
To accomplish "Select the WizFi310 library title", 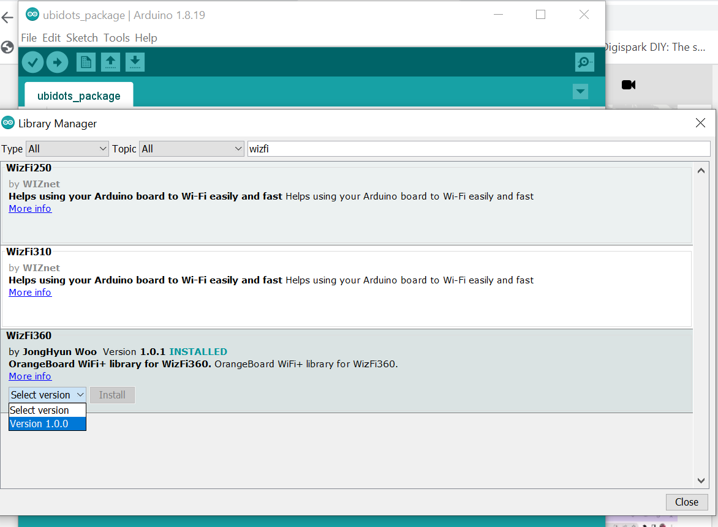I will 29,252.
